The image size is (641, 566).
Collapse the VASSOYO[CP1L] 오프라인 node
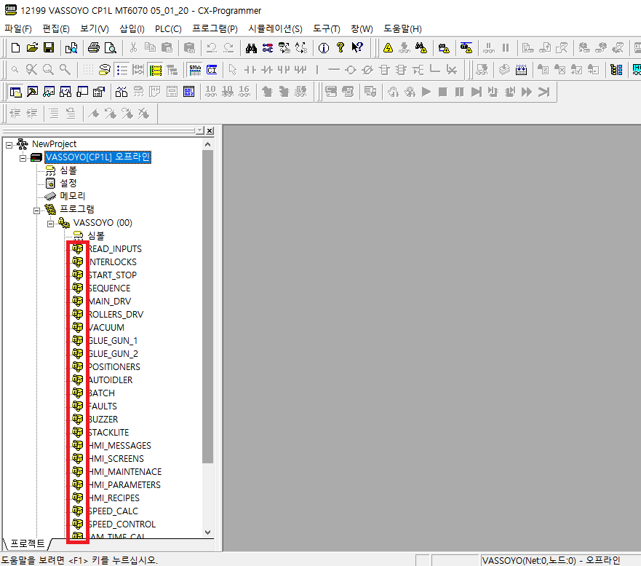pyautogui.click(x=23, y=158)
